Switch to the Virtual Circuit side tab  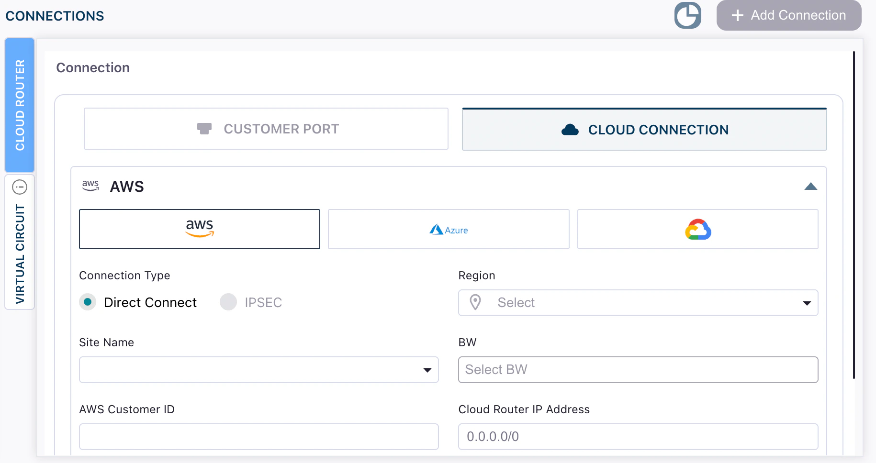[x=20, y=242]
